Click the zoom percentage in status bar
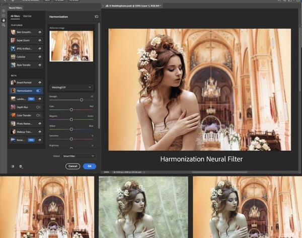The width and height of the screenshot is (302, 238). (x=107, y=172)
